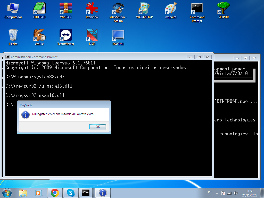
Task: Open Skype from the taskbar
Action: click(71, 193)
